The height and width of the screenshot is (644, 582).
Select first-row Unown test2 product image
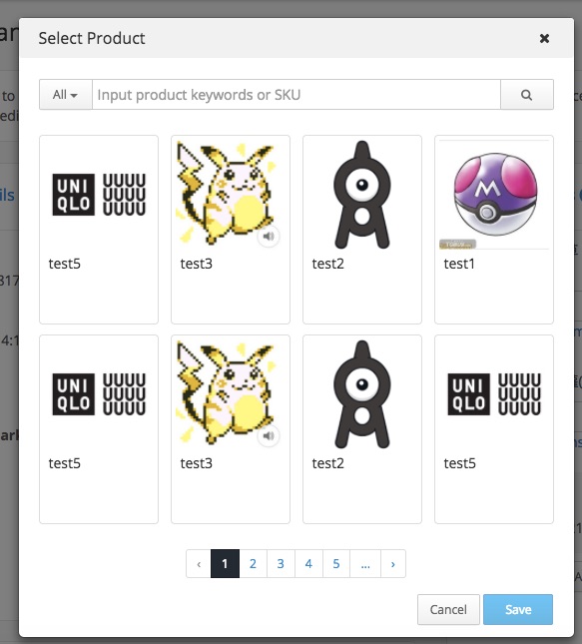point(361,195)
